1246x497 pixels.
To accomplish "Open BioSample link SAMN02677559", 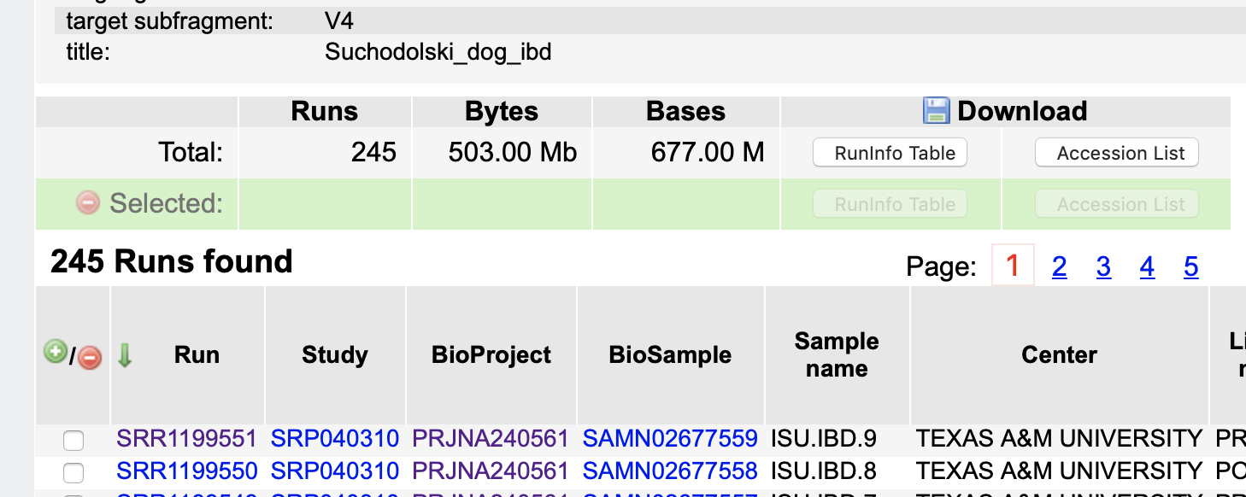I will [670, 439].
